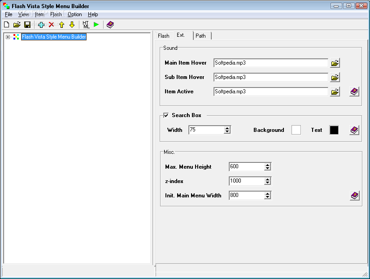Click the Main Item Hover sound field

click(271, 63)
